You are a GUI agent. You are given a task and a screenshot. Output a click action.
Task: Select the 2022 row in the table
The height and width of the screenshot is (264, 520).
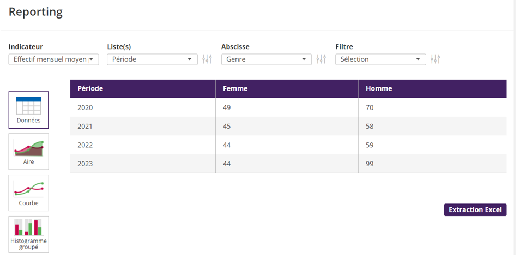tap(86, 145)
